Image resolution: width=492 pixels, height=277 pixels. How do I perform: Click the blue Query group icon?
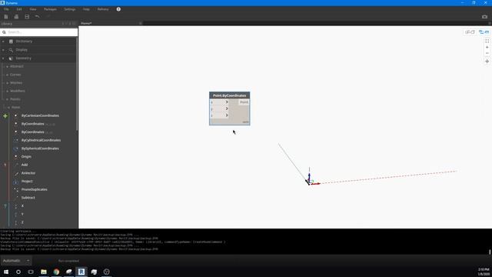tap(5, 206)
